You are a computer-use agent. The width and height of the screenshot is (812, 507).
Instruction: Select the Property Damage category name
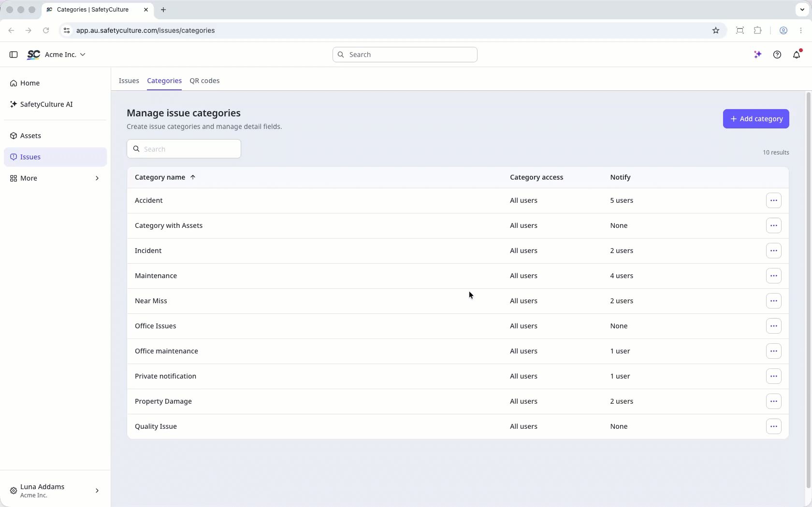(163, 401)
